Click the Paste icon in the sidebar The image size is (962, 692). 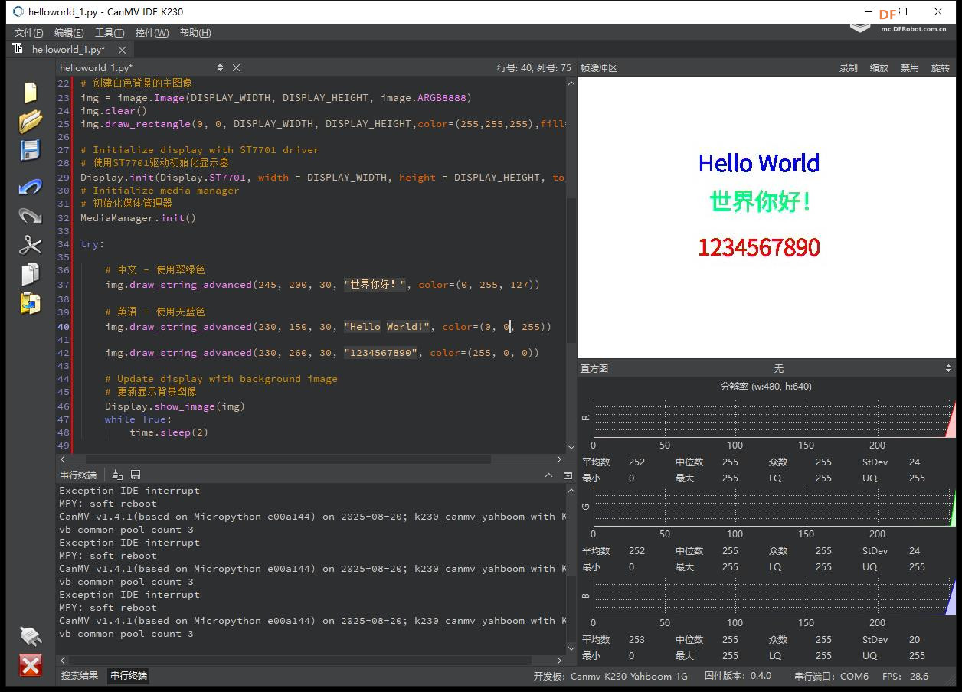(x=30, y=303)
